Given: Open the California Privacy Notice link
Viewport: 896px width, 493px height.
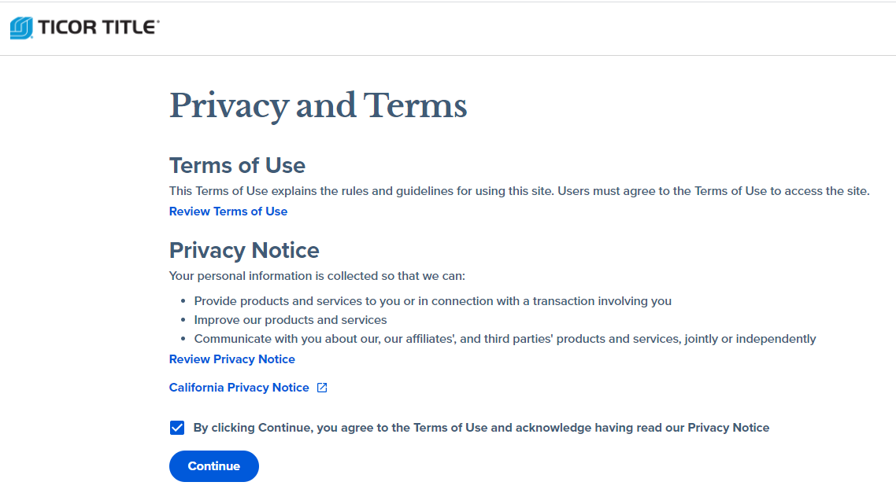Looking at the screenshot, I should pos(239,388).
